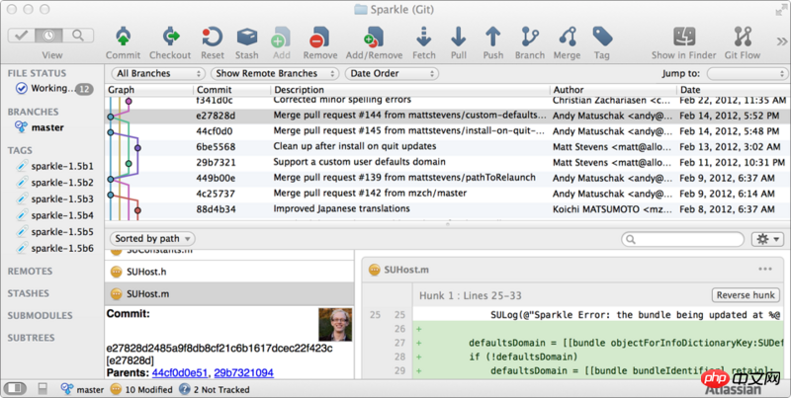Viewport: 791px width, 398px height.
Task: Fetch from remote using Fetch icon
Action: 424,38
